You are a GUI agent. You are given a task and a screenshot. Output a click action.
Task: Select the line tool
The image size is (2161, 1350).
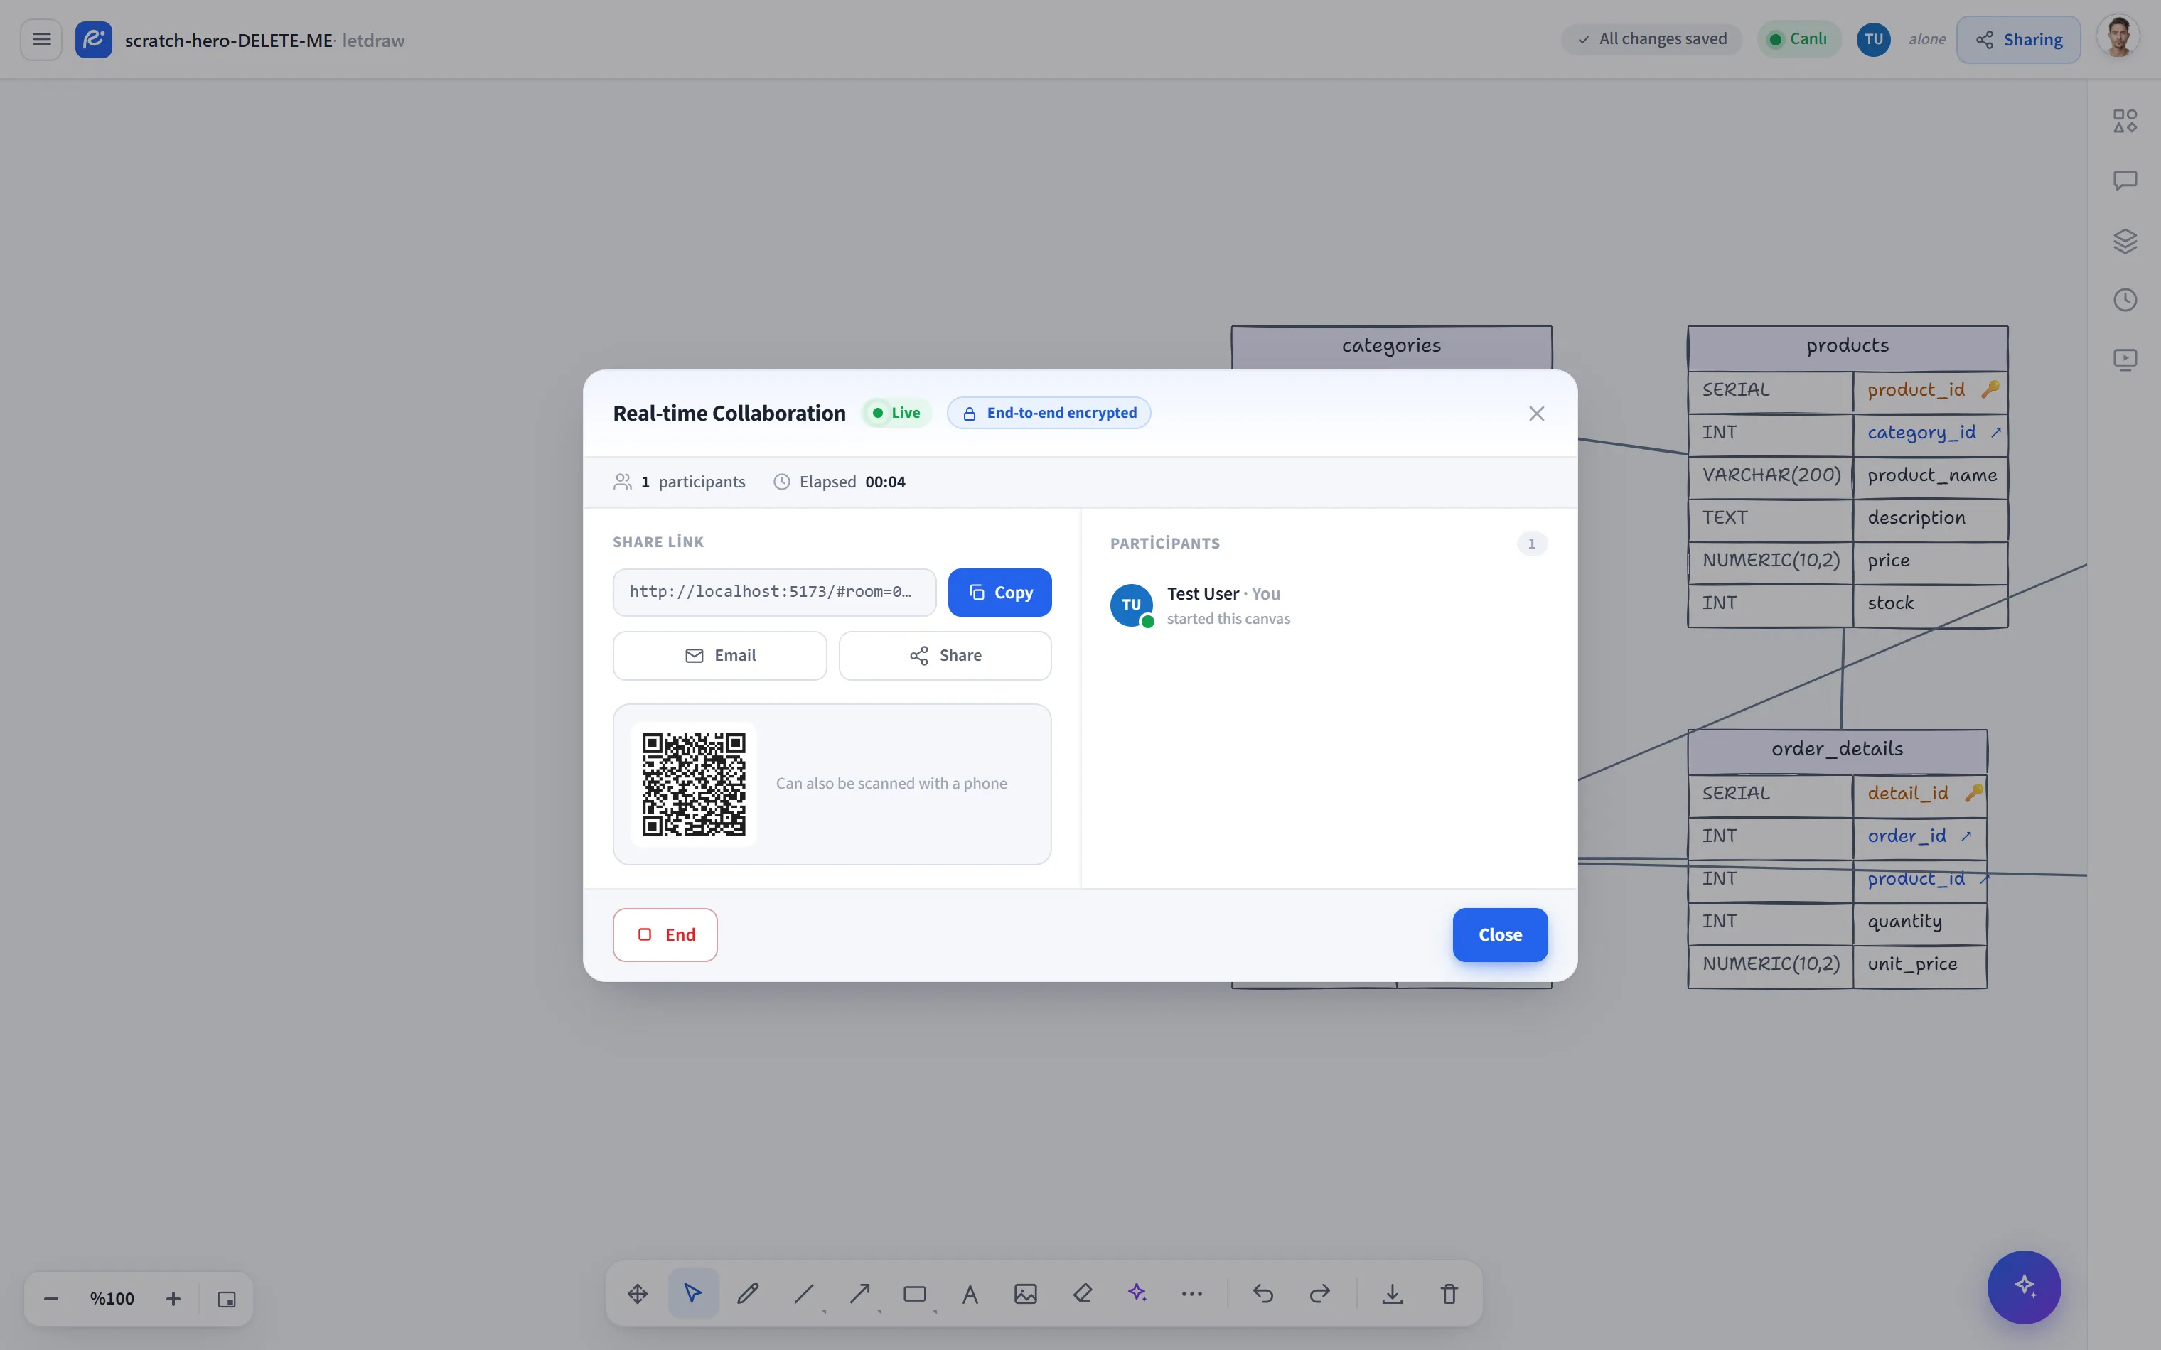click(x=804, y=1293)
